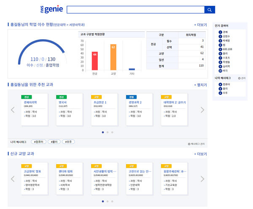Click next arrow in recommended courses carousel
Screen dimensions: 253x209
click(x=202, y=110)
